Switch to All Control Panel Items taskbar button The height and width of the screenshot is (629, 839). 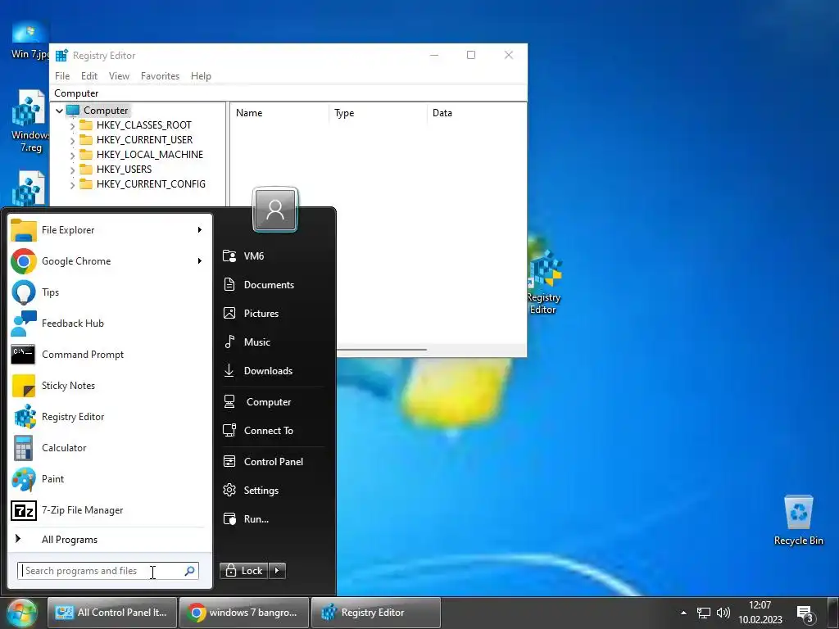coord(111,613)
